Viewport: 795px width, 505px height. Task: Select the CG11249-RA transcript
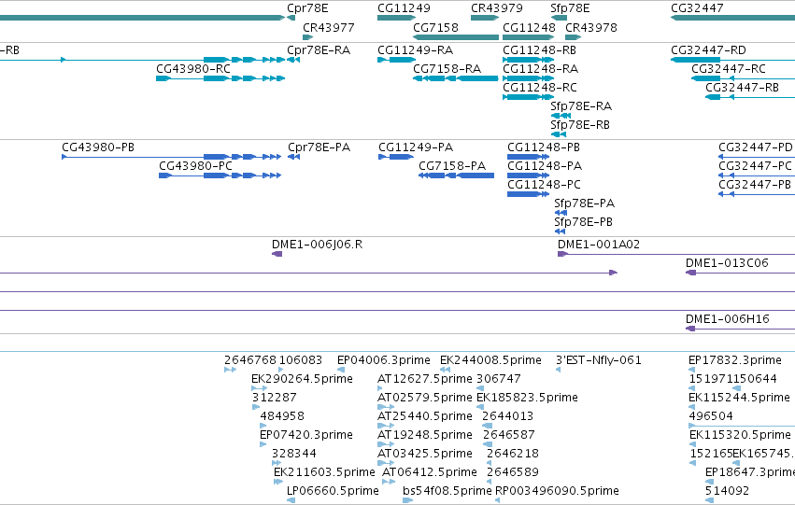(396, 60)
